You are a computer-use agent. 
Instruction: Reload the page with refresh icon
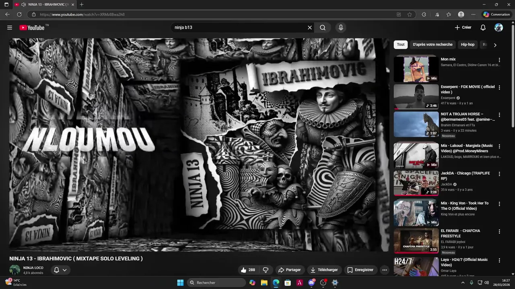(19, 14)
